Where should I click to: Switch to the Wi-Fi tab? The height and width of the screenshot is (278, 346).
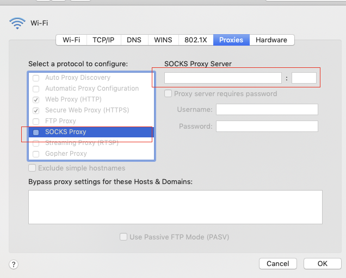(x=71, y=40)
